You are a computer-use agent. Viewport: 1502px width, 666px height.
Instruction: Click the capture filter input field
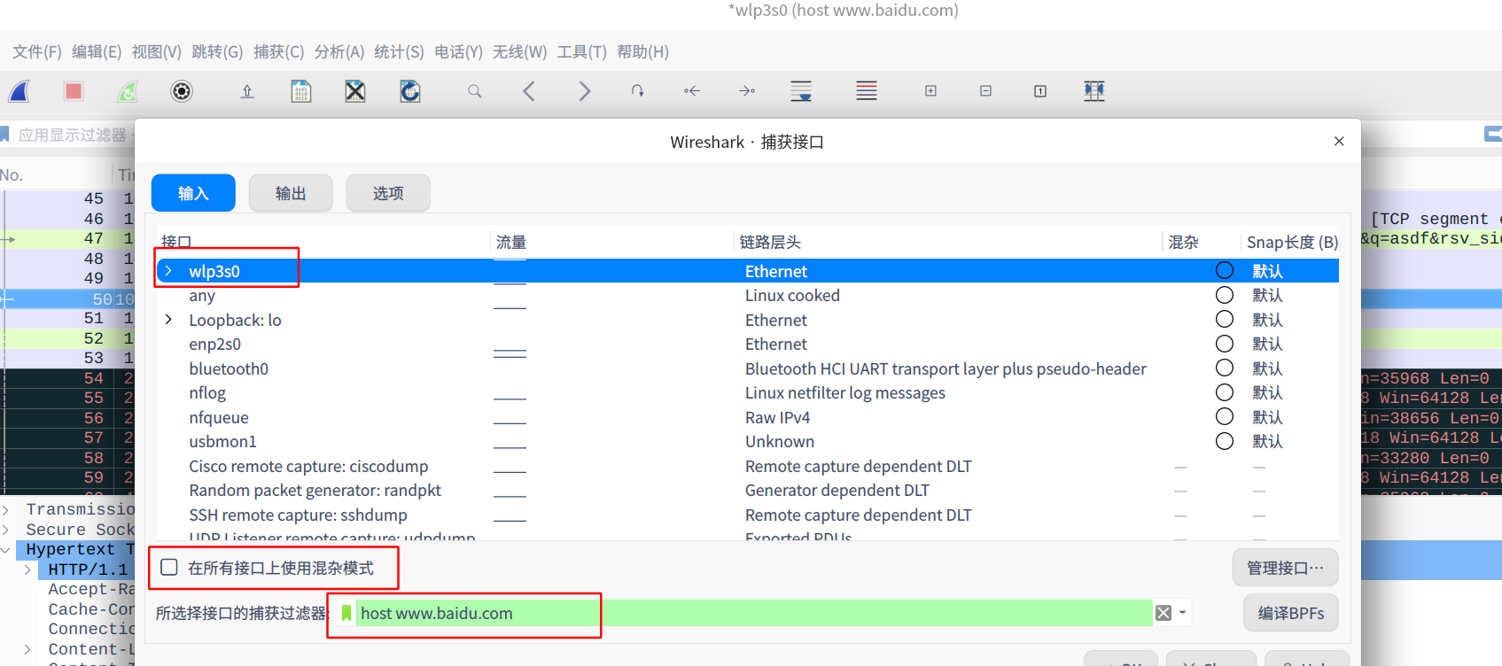tap(753, 613)
